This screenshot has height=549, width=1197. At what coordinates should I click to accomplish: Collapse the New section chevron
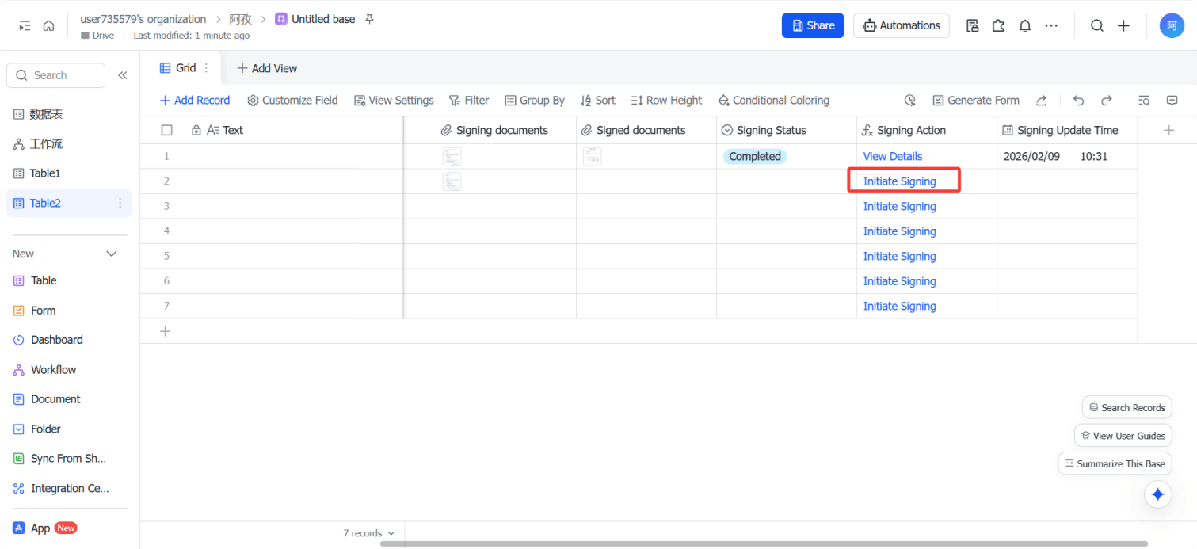click(112, 254)
